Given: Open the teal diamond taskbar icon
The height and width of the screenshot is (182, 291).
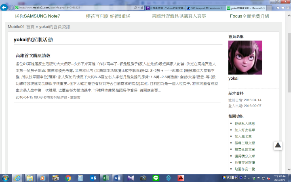Looking at the screenshot, I should click(x=168, y=178).
